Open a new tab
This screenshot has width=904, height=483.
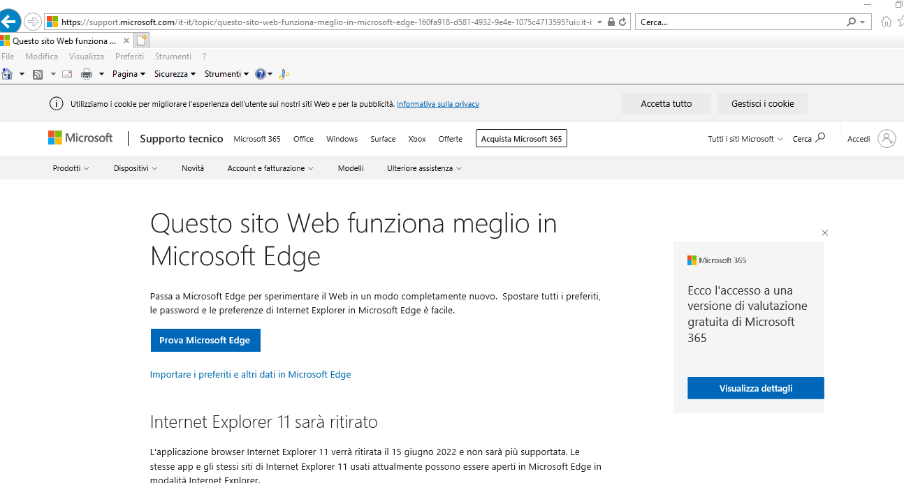(143, 40)
